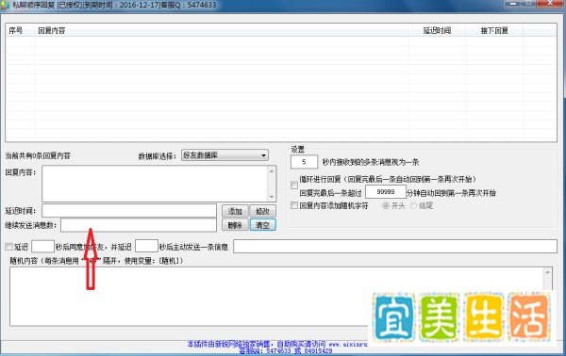
Task: Click seconds field before 秒后主动发送一条信息
Action: point(146,247)
